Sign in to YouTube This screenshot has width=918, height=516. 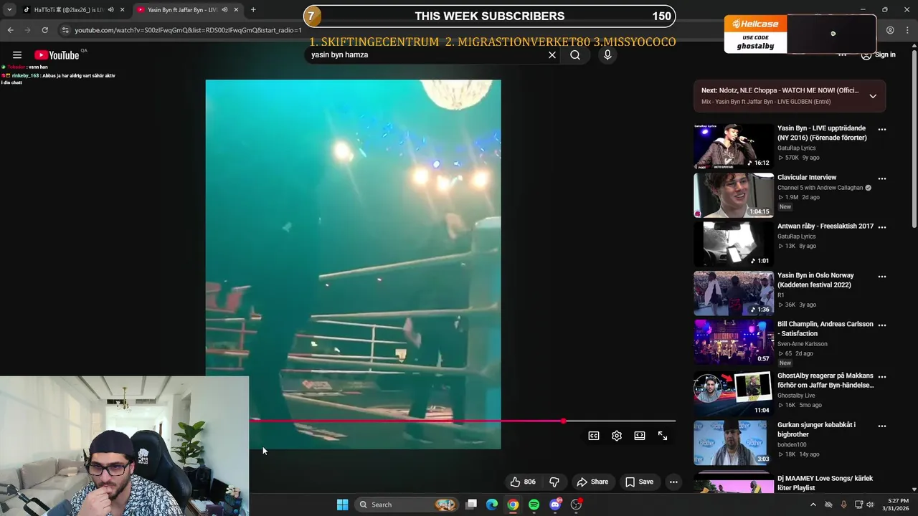coord(878,54)
